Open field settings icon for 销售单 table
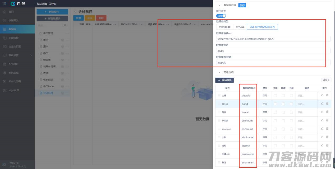 (x=62, y=60)
